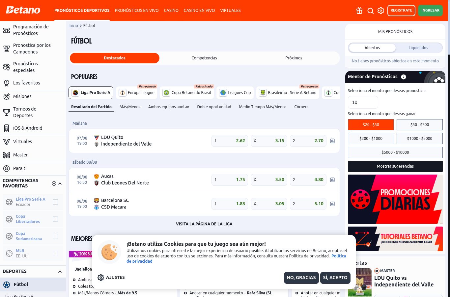This screenshot has height=297, width=450.
Task: Check the MLB favorite checkbox
Action: pos(55,253)
